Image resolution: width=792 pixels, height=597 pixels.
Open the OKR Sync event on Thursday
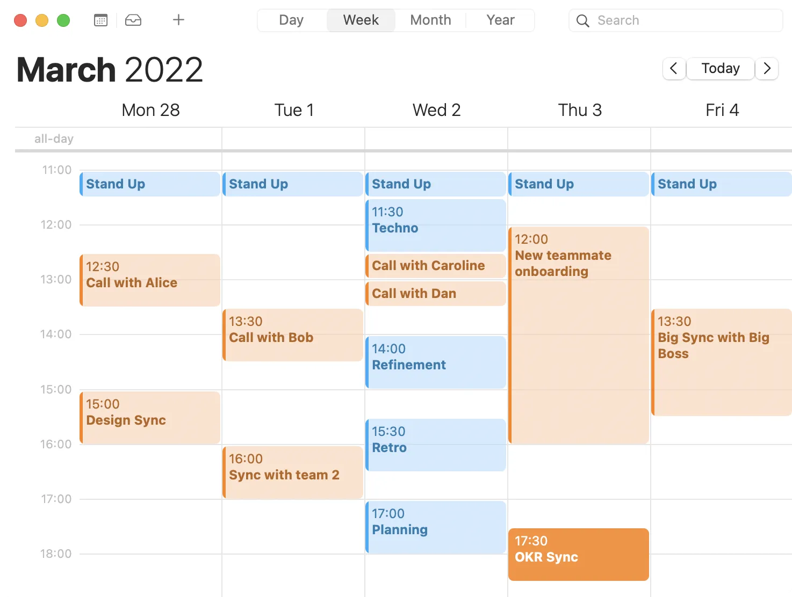[578, 554]
